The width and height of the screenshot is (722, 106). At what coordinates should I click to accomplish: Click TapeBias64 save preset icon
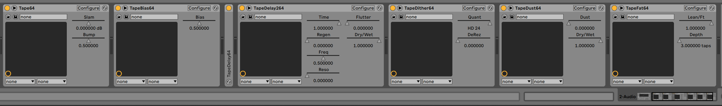[126, 17]
